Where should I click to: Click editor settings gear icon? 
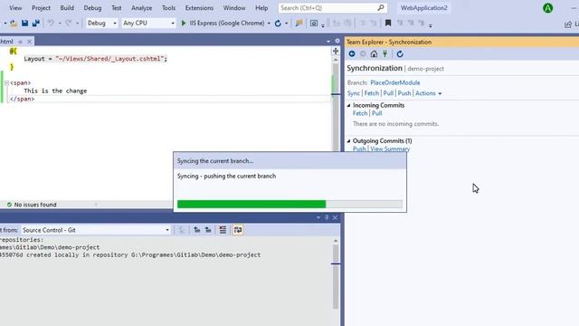click(x=337, y=41)
